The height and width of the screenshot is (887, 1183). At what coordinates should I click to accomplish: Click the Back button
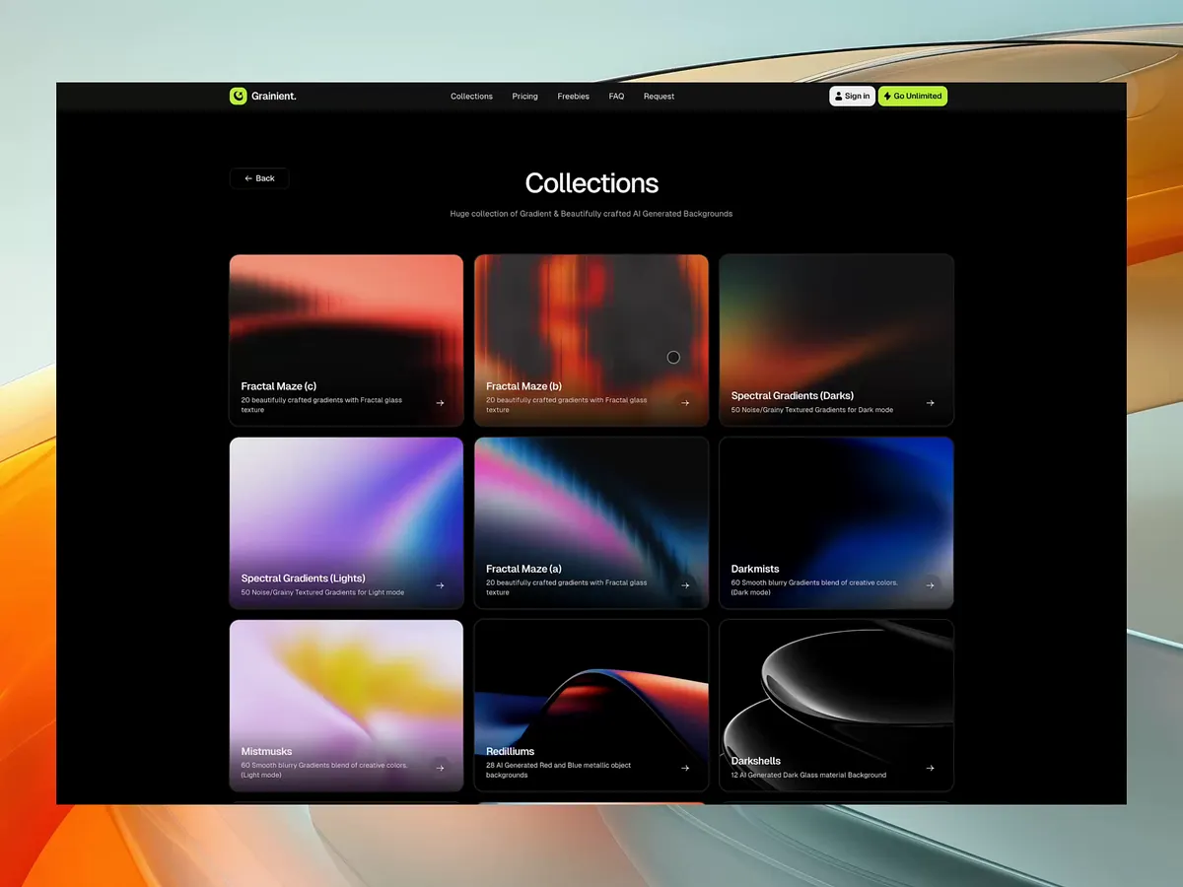coord(258,178)
